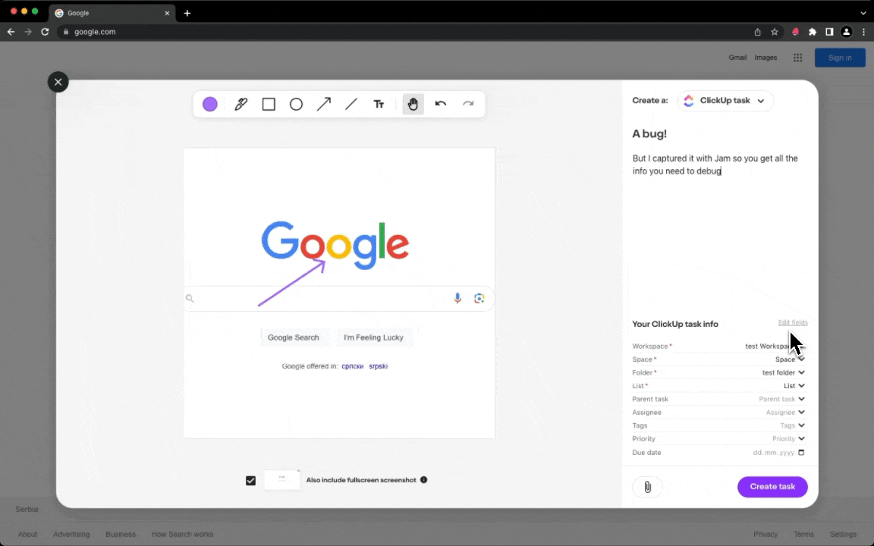
Task: Close the Jam capture dialog
Action: coord(58,82)
